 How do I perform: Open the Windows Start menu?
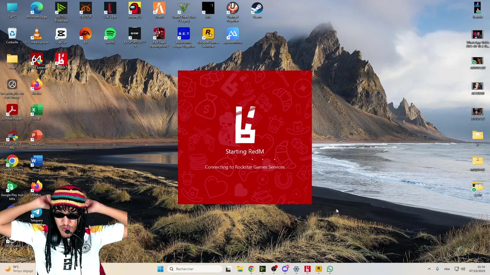[160, 269]
